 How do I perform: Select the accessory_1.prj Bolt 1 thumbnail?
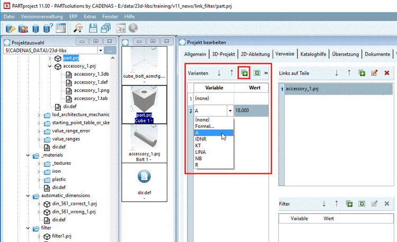pyautogui.click(x=144, y=144)
